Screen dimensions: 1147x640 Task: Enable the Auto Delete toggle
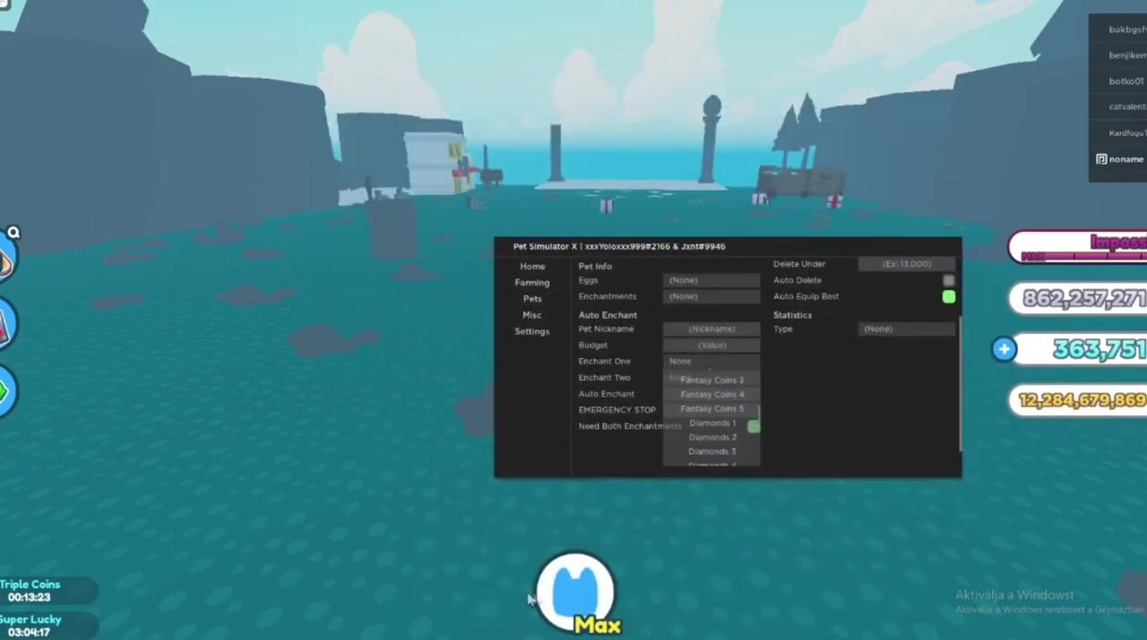coord(949,280)
